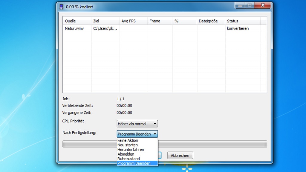Click the Frame column header
The width and height of the screenshot is (306, 172).
pyautogui.click(x=160, y=21)
